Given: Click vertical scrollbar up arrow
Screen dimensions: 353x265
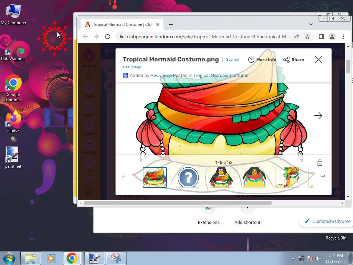Looking at the screenshot, I should [348, 46].
